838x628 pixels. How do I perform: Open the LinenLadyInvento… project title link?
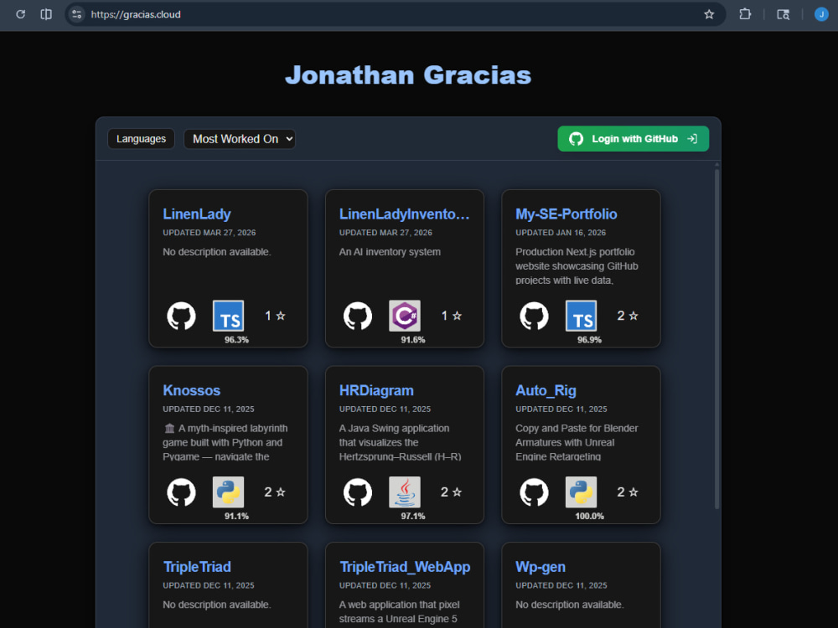[x=404, y=214]
